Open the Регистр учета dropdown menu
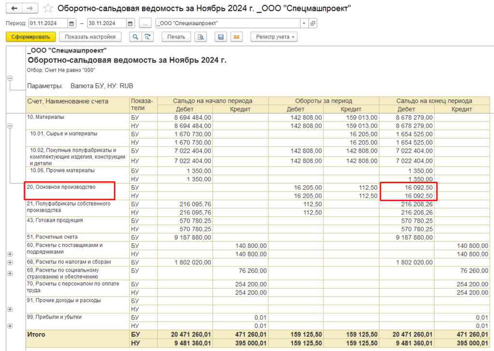This screenshot has height=351, width=494. coord(274,37)
